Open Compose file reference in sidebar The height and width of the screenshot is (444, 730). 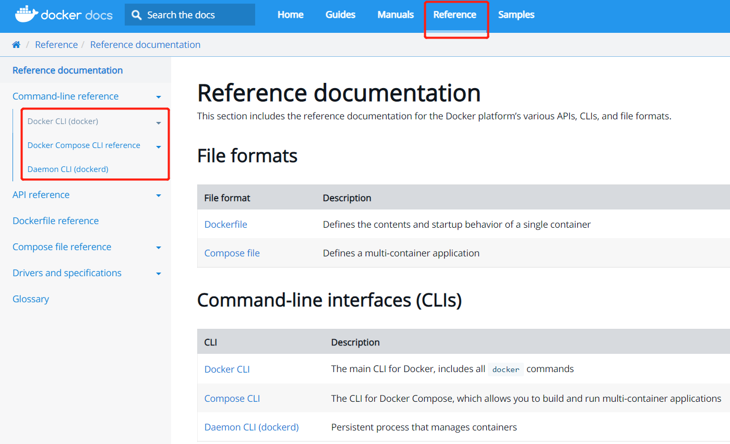(x=62, y=247)
